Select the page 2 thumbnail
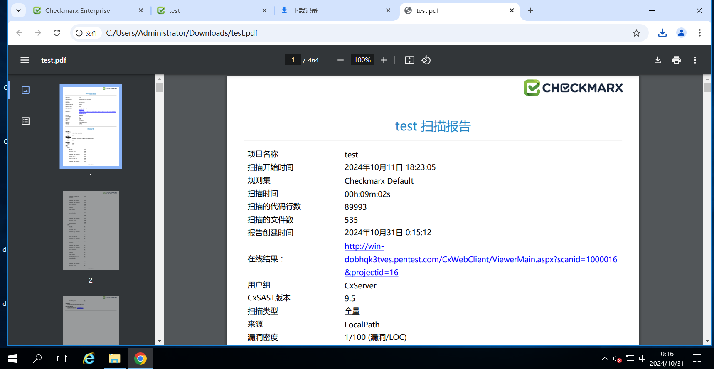Screen dimensions: 714x369 91,231
